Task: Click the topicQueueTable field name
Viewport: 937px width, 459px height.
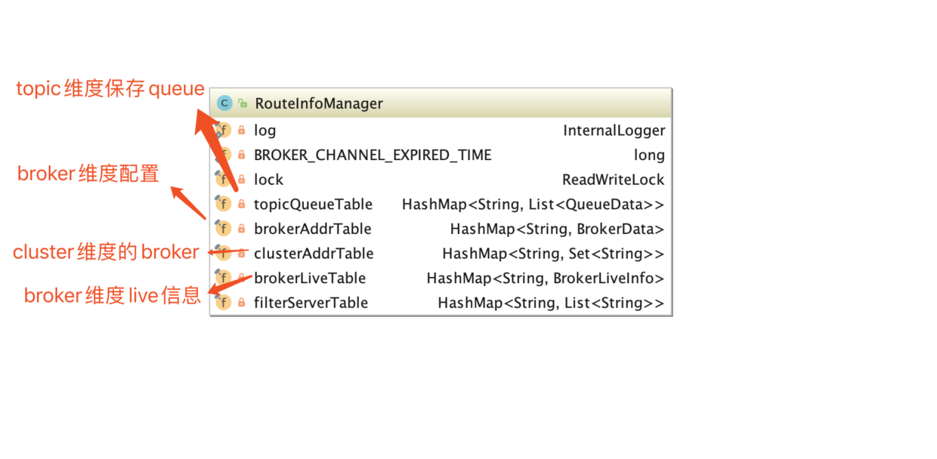Action: tap(314, 204)
